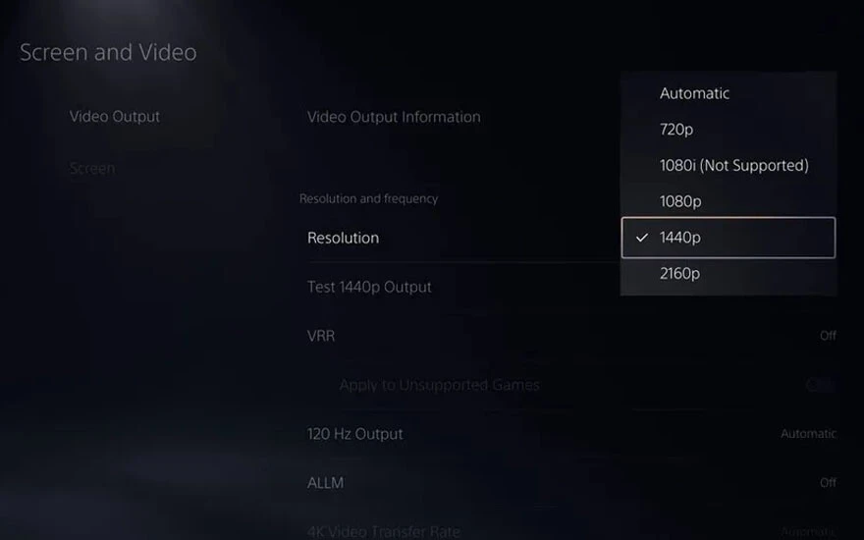This screenshot has width=864, height=540.
Task: Switch to the Screen category
Action: [x=92, y=169]
